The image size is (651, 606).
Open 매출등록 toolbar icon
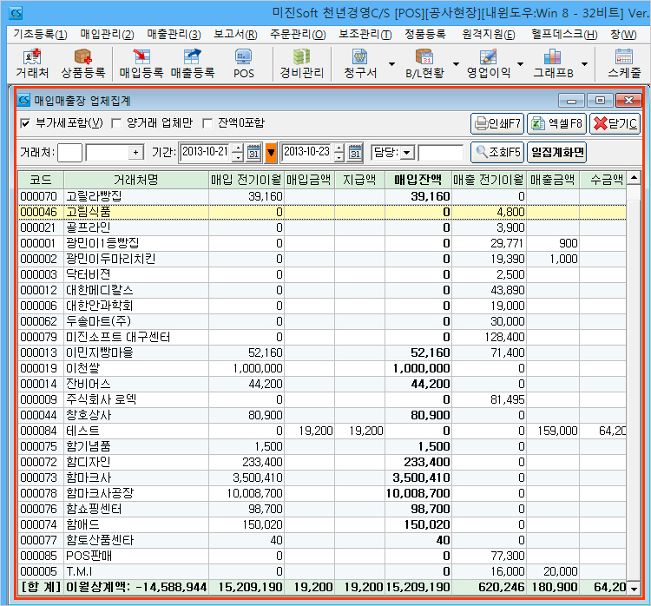(192, 63)
